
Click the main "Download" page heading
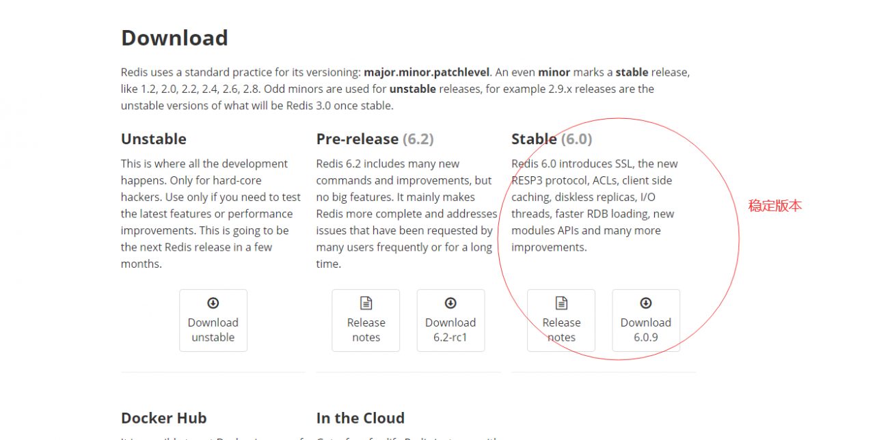click(174, 38)
